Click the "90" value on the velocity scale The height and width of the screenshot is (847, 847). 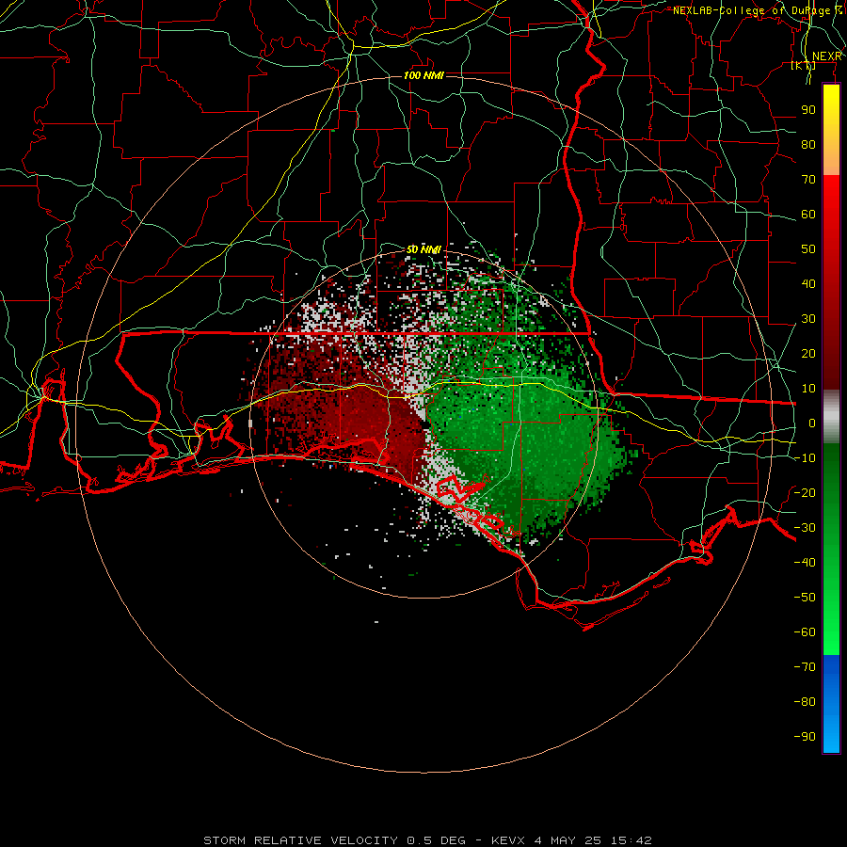(808, 110)
